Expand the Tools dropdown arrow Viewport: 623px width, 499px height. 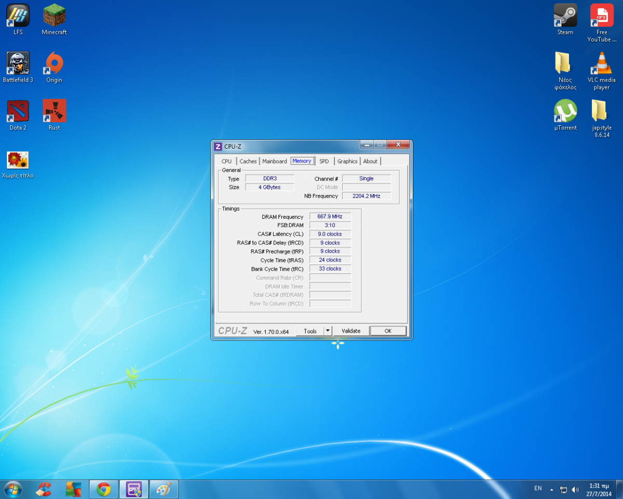pos(328,331)
